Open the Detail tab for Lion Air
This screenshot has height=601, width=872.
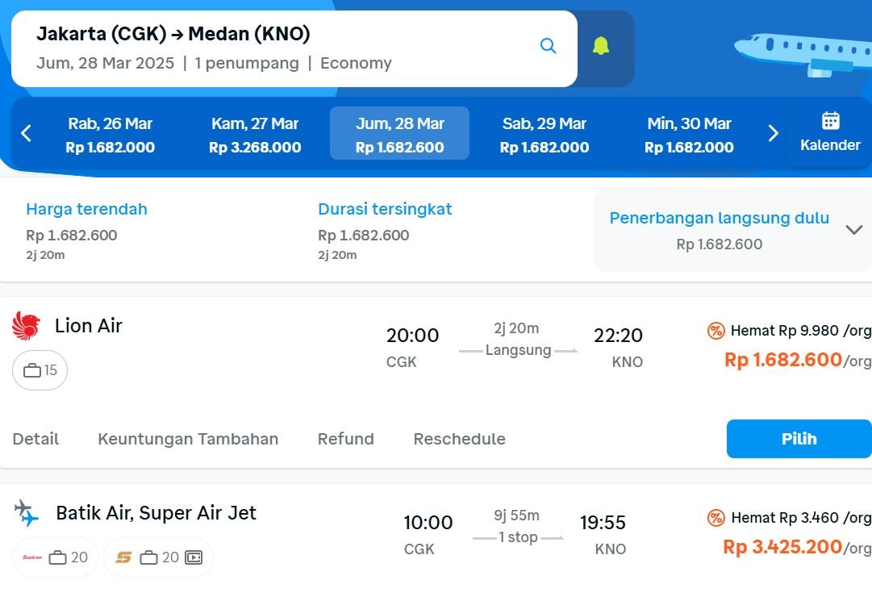(35, 439)
